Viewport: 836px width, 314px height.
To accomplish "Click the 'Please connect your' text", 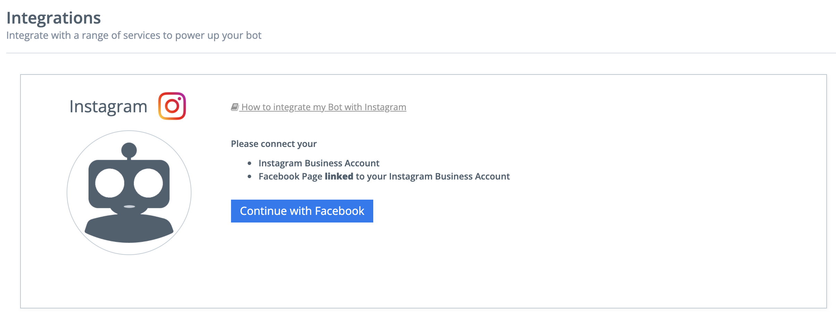I will coord(274,144).
